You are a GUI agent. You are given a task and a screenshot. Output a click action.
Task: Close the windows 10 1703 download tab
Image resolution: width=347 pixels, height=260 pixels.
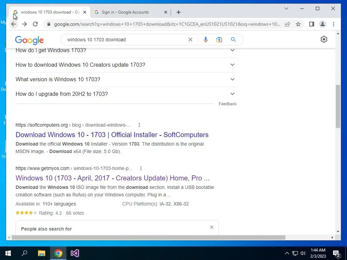(x=84, y=13)
